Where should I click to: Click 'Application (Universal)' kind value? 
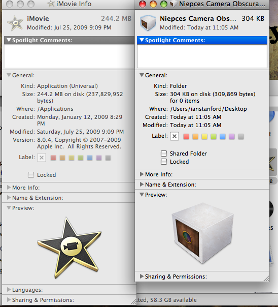click(67, 86)
